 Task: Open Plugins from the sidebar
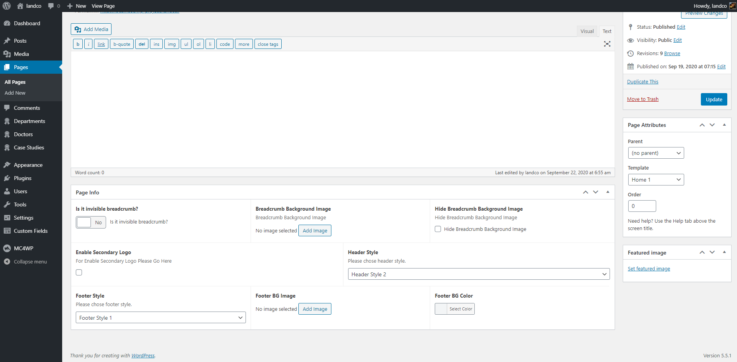click(x=23, y=178)
